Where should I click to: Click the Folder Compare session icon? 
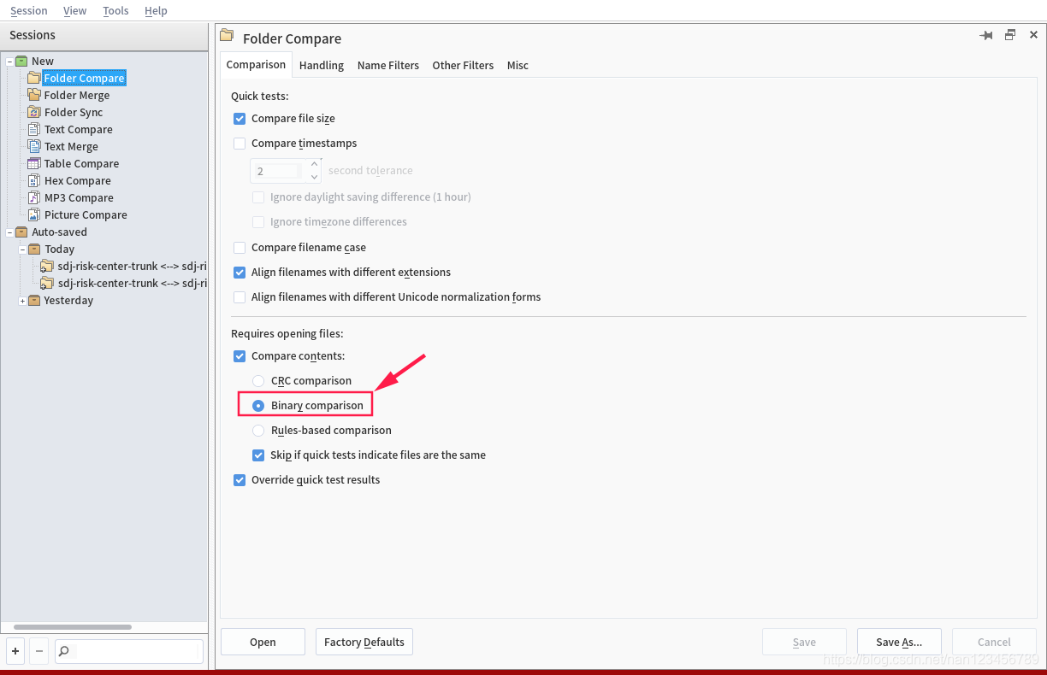(x=33, y=78)
